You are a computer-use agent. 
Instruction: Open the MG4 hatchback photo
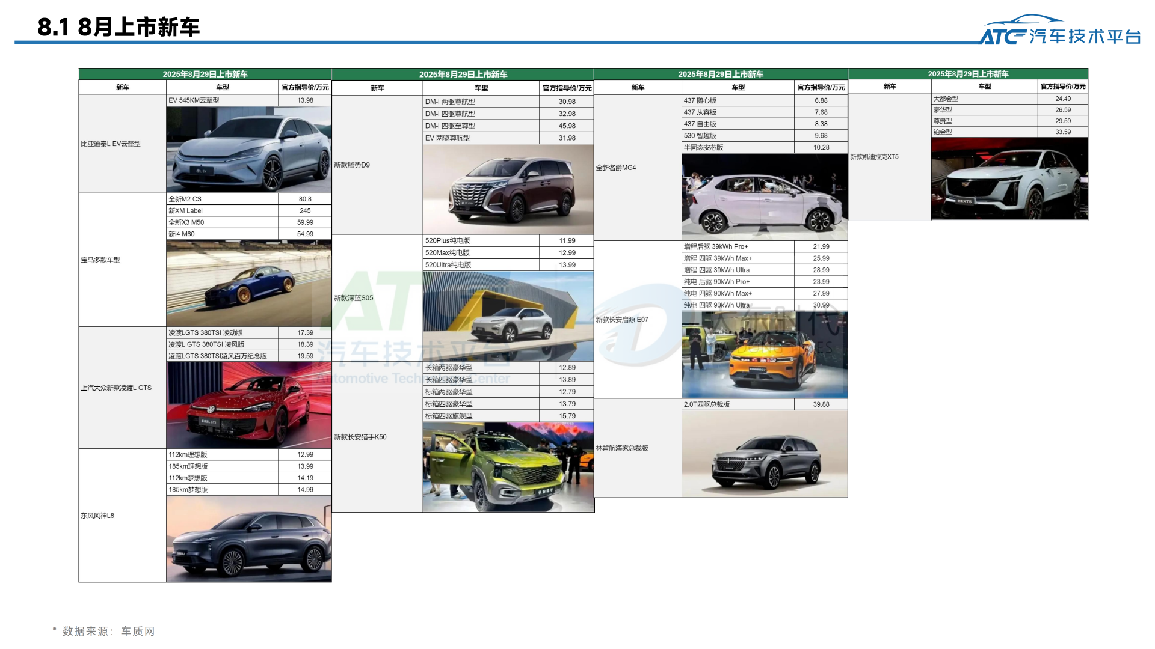click(764, 197)
